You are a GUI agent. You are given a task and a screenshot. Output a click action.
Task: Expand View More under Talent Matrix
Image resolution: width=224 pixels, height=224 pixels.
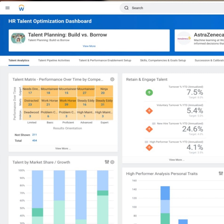63,148
